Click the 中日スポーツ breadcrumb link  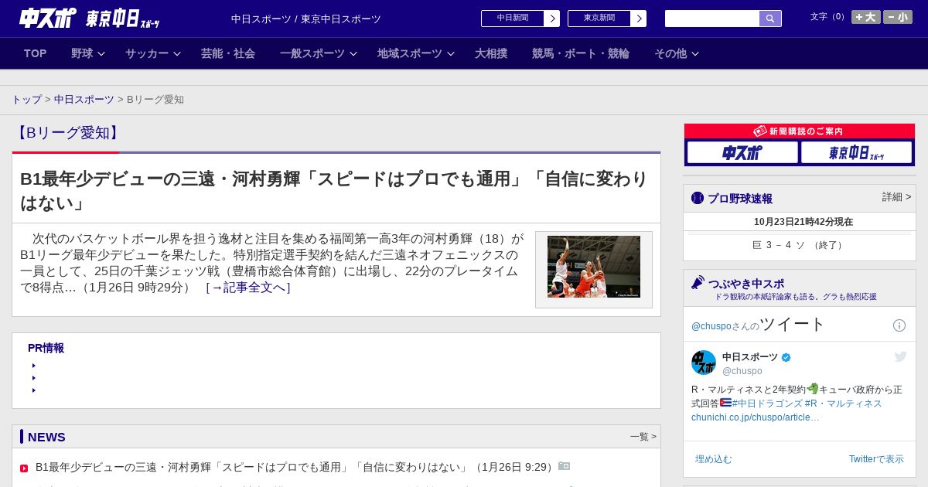[84, 100]
